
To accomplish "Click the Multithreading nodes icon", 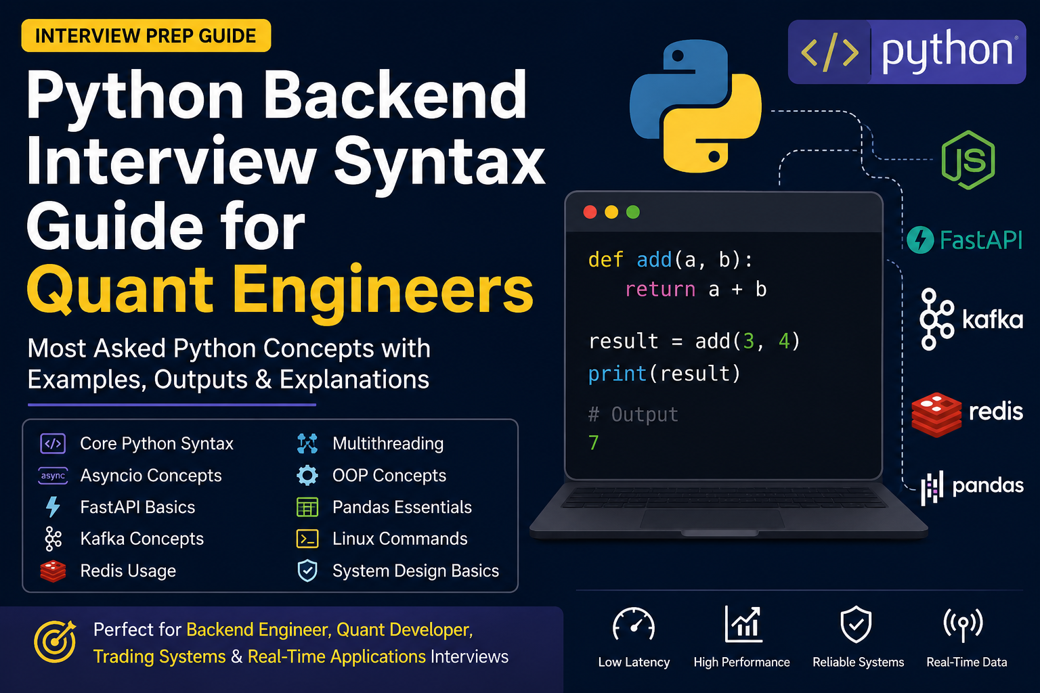I will (307, 444).
